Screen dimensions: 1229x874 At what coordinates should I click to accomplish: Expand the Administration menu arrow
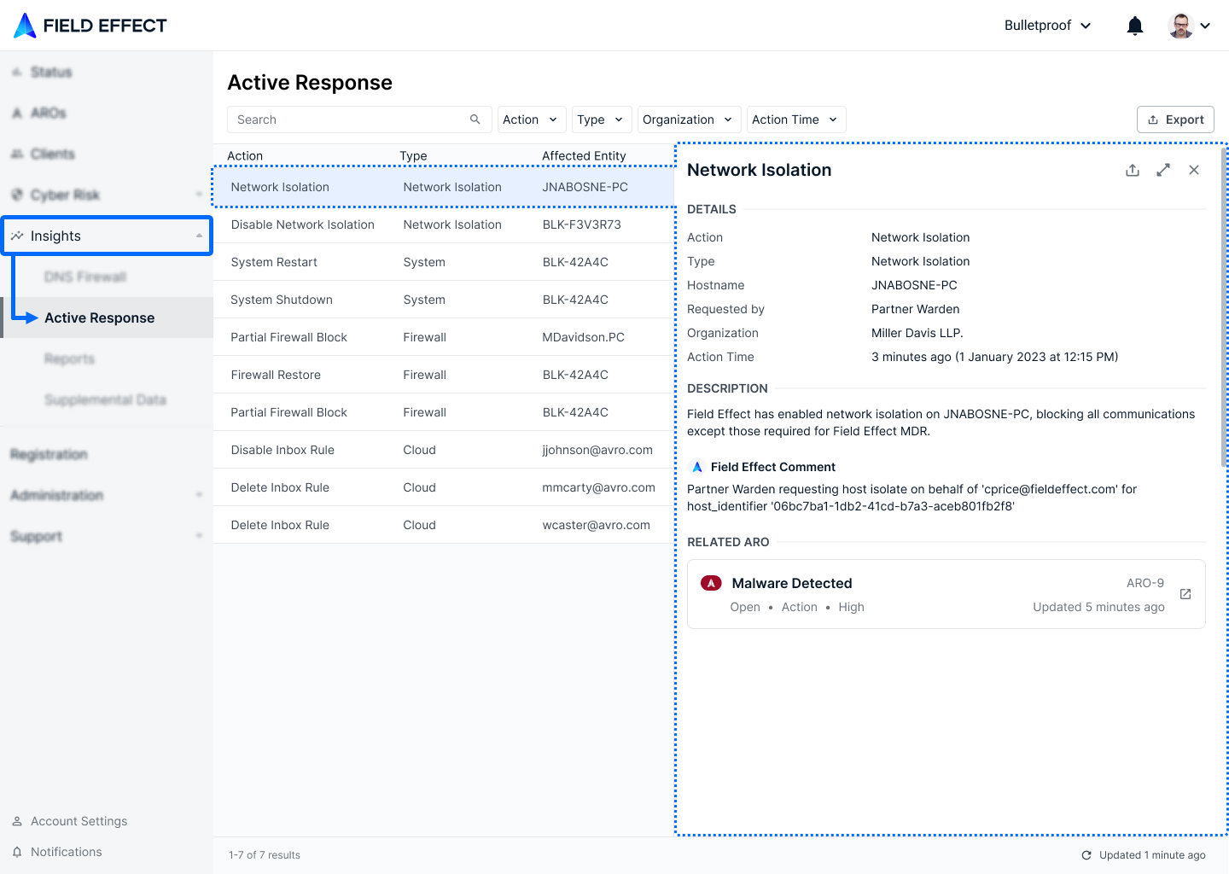pyautogui.click(x=199, y=495)
